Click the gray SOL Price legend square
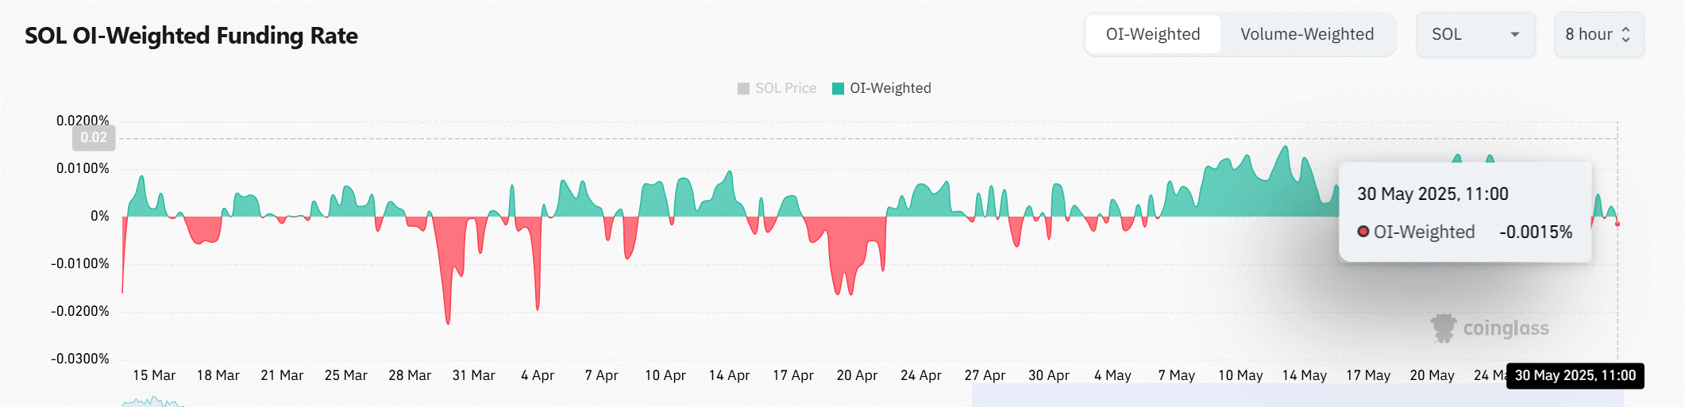The image size is (1685, 407). click(x=743, y=88)
